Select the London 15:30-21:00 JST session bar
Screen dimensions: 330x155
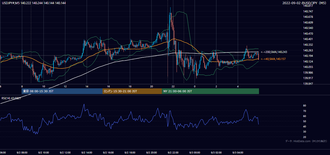pyautogui.click(x=132, y=91)
